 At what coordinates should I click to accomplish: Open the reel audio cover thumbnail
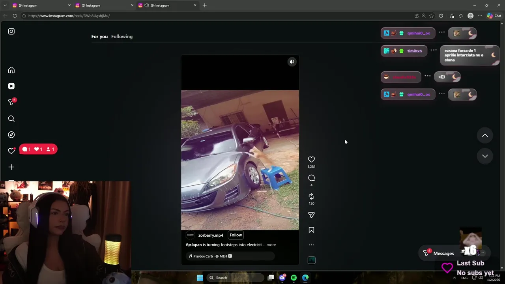(x=311, y=260)
